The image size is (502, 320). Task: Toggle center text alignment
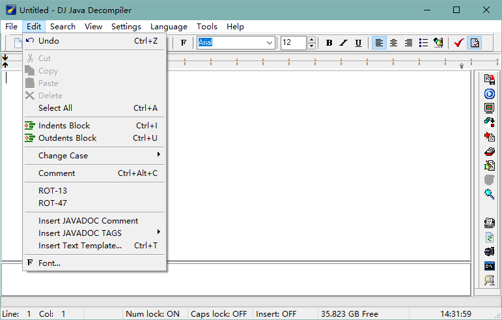pyautogui.click(x=394, y=42)
